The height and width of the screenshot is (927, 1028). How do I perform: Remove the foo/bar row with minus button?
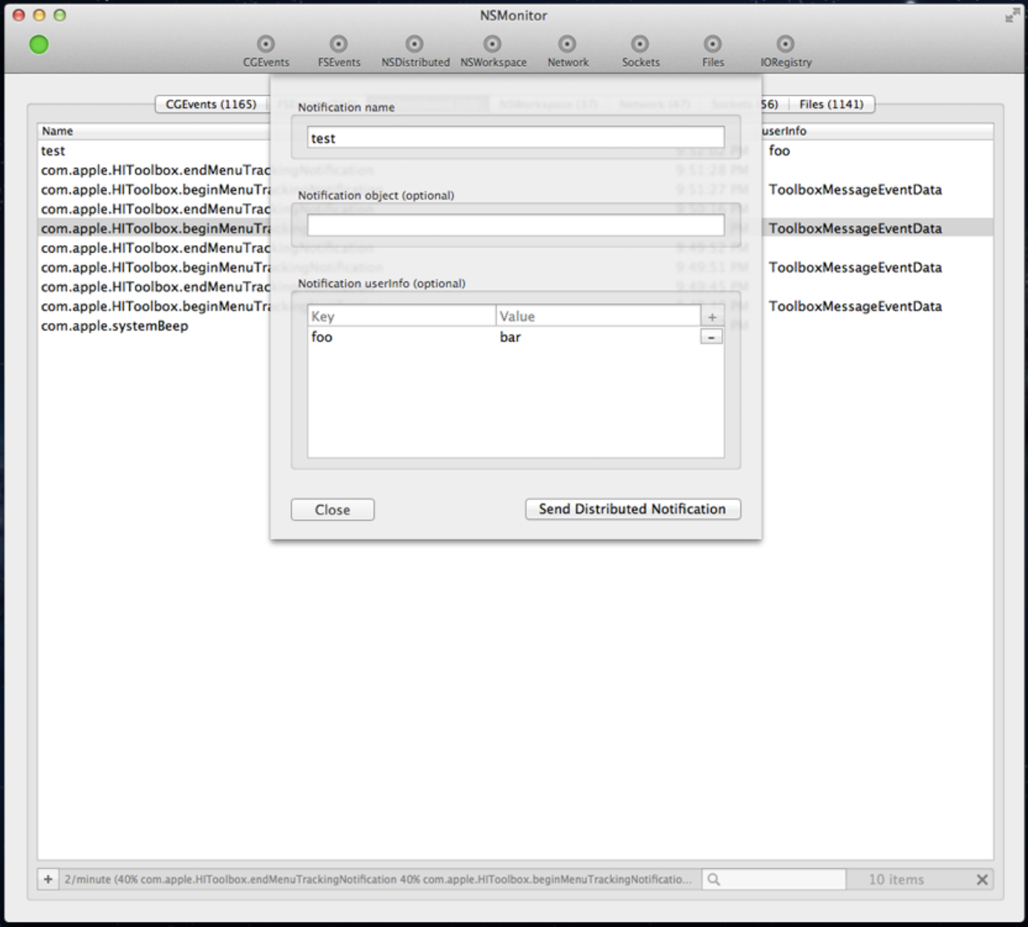point(712,336)
